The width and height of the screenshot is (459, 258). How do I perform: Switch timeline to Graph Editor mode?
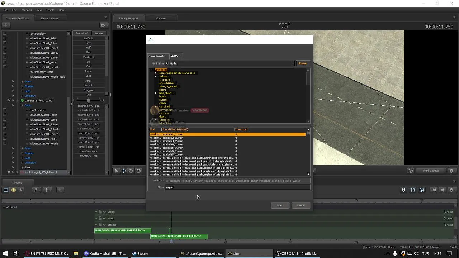click(20, 190)
